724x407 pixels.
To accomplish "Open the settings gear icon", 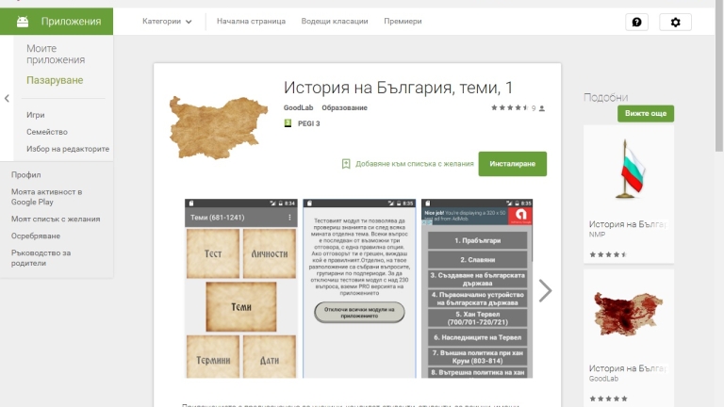I will click(675, 23).
